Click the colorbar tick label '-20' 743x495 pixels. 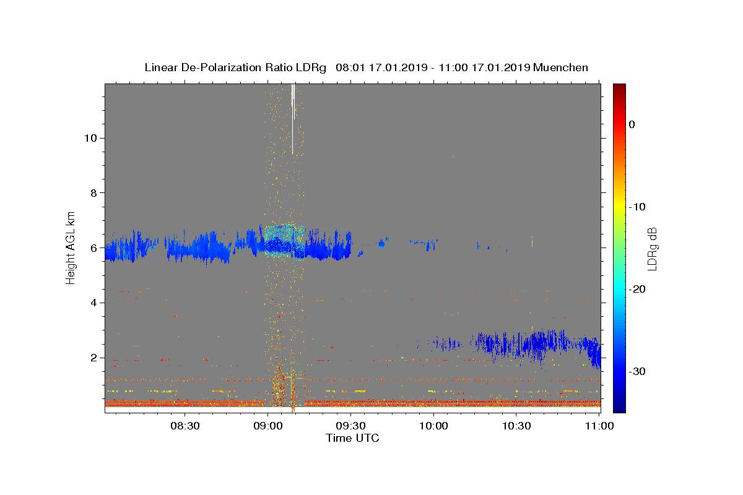(636, 289)
